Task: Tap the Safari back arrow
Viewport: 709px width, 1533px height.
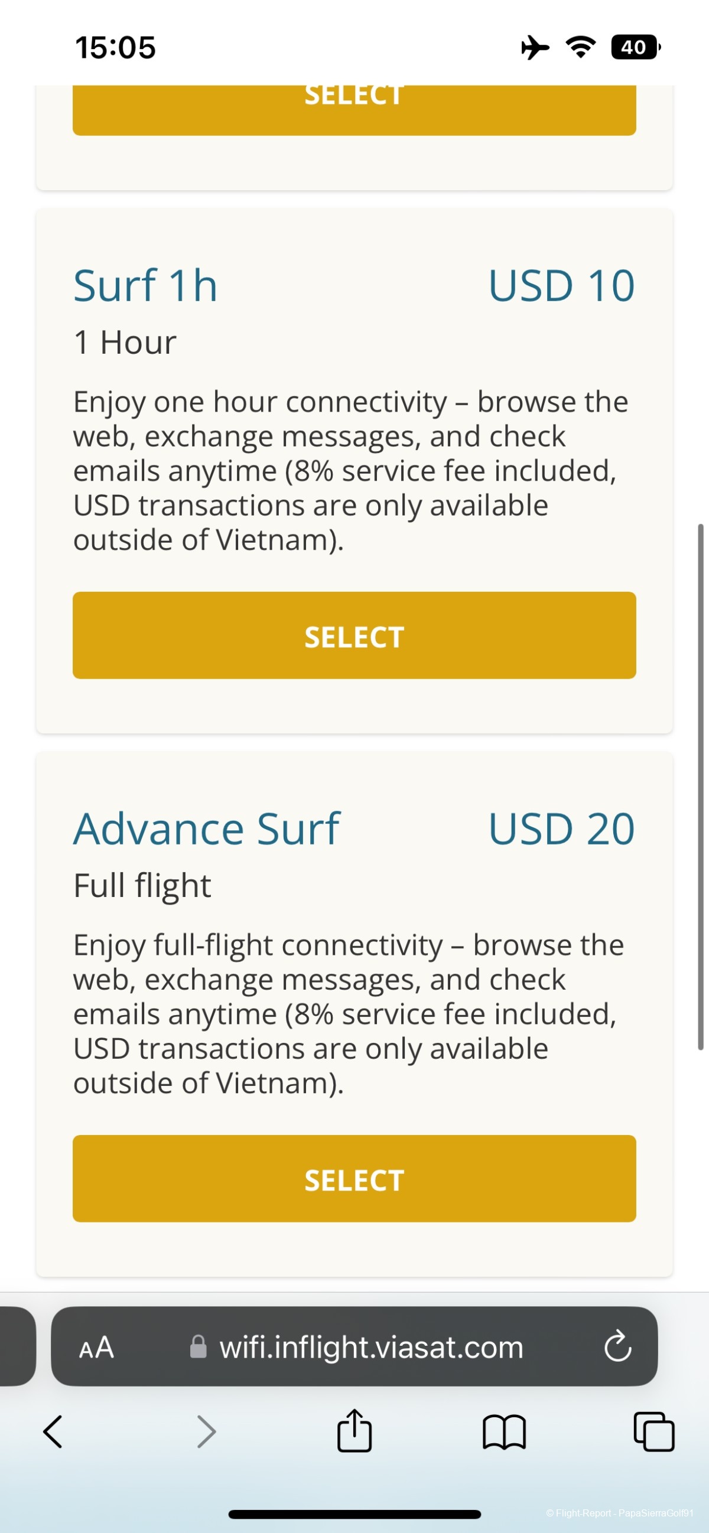Action: pyautogui.click(x=53, y=1431)
